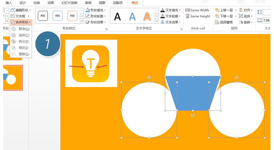
Task: Click think-cell Same Height button
Action: (198, 16)
